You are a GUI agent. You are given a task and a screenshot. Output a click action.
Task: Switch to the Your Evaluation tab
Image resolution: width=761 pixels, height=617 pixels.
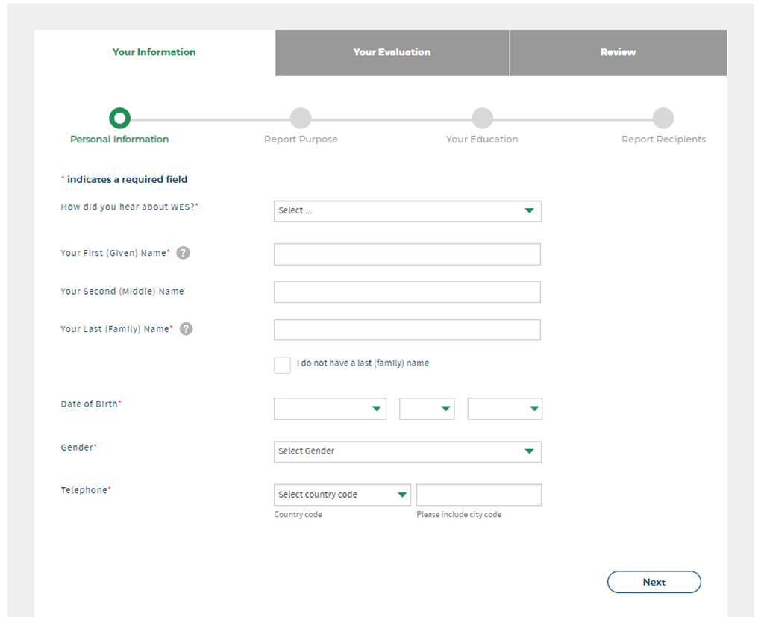pos(392,52)
